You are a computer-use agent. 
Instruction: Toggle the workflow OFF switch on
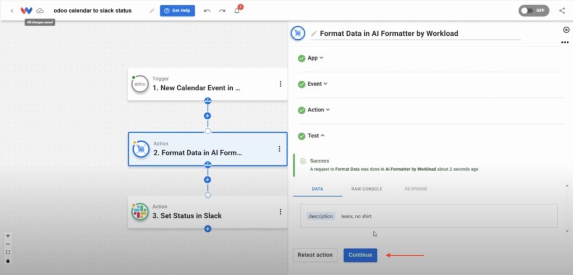[x=533, y=11]
